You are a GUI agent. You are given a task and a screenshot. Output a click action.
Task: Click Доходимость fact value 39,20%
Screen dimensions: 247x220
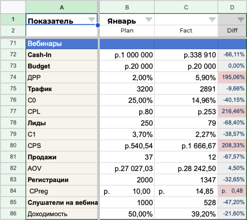(186, 214)
